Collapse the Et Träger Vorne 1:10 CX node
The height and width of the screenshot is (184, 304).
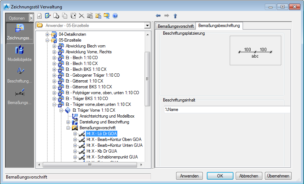click(x=61, y=110)
